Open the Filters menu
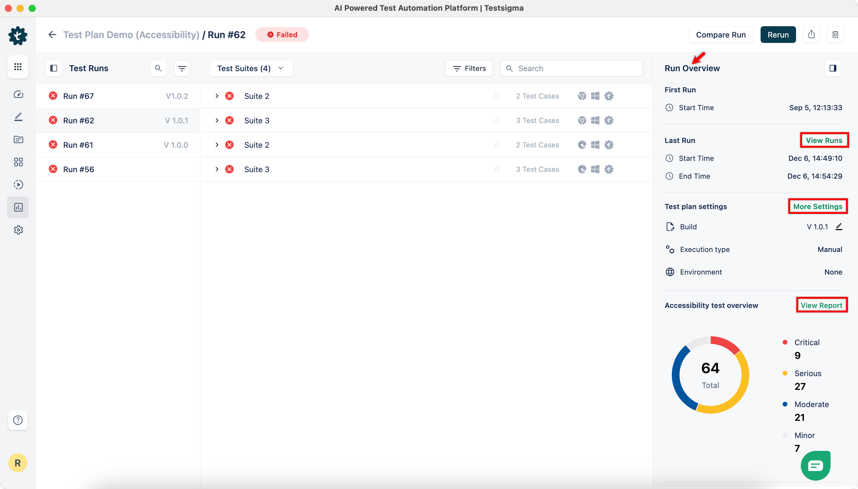The image size is (858, 489). coord(469,68)
